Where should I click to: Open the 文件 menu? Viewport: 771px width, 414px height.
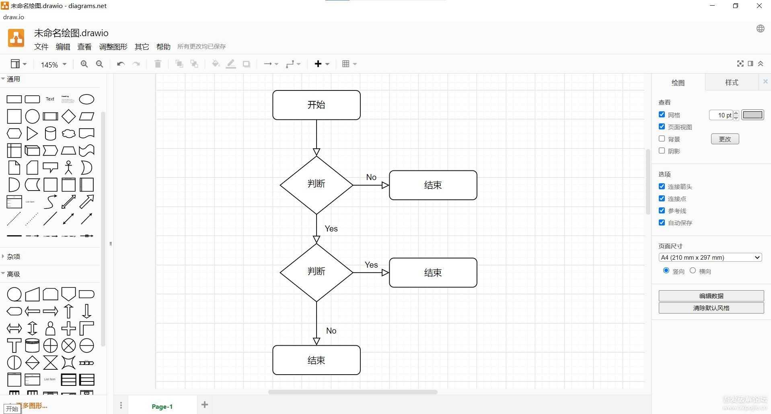[x=41, y=46]
